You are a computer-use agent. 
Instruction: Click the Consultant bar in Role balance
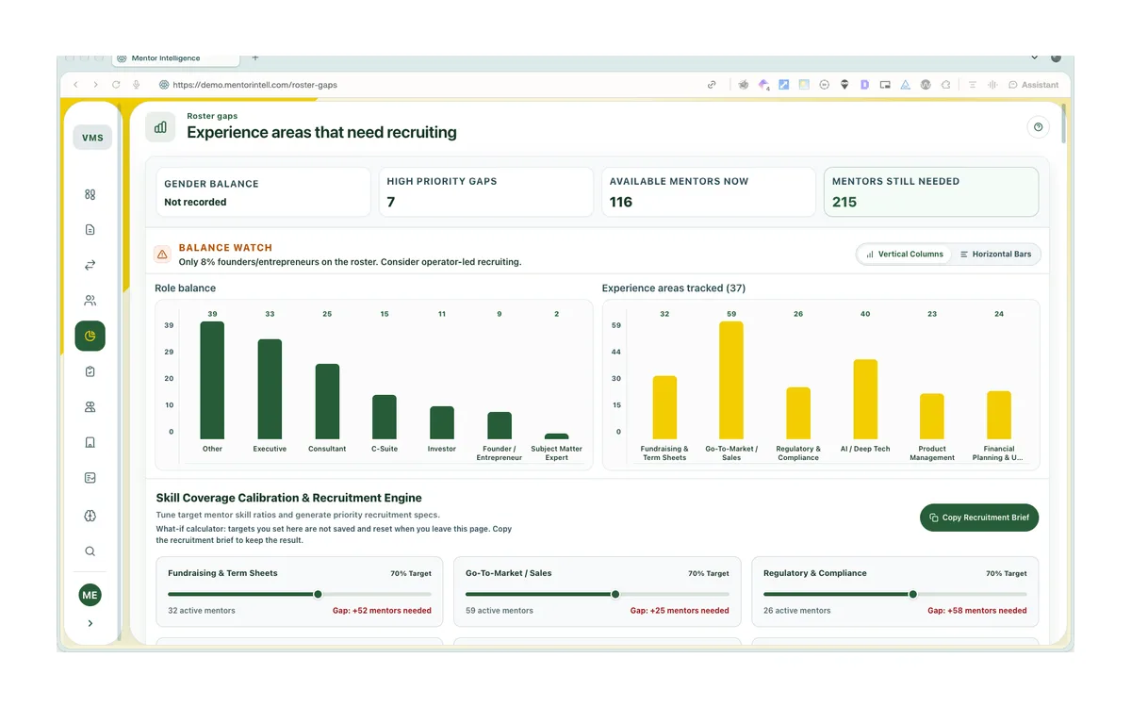tap(327, 402)
